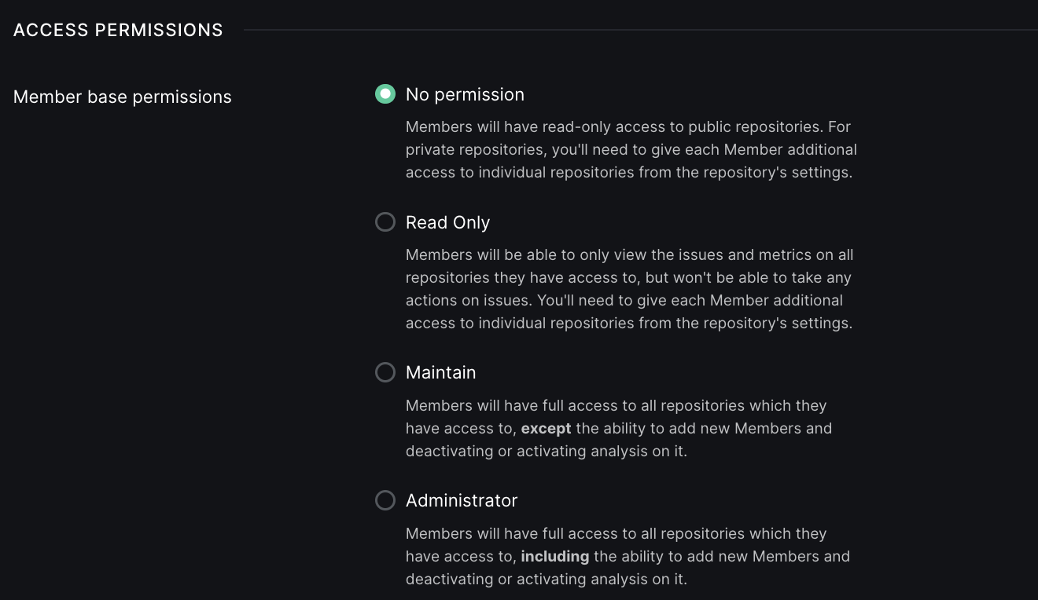Screen dimensions: 1038x600
Task: Click the No permission description text
Action: pos(629,149)
